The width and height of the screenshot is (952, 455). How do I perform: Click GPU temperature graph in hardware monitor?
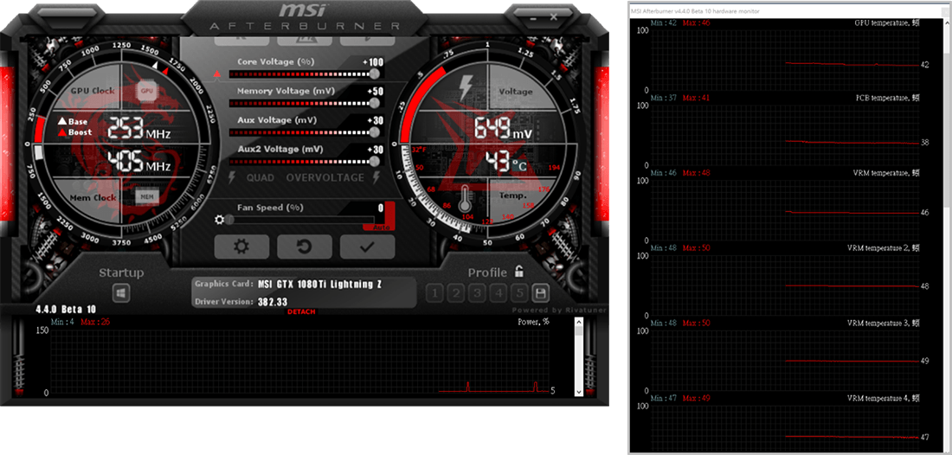pyautogui.click(x=786, y=61)
